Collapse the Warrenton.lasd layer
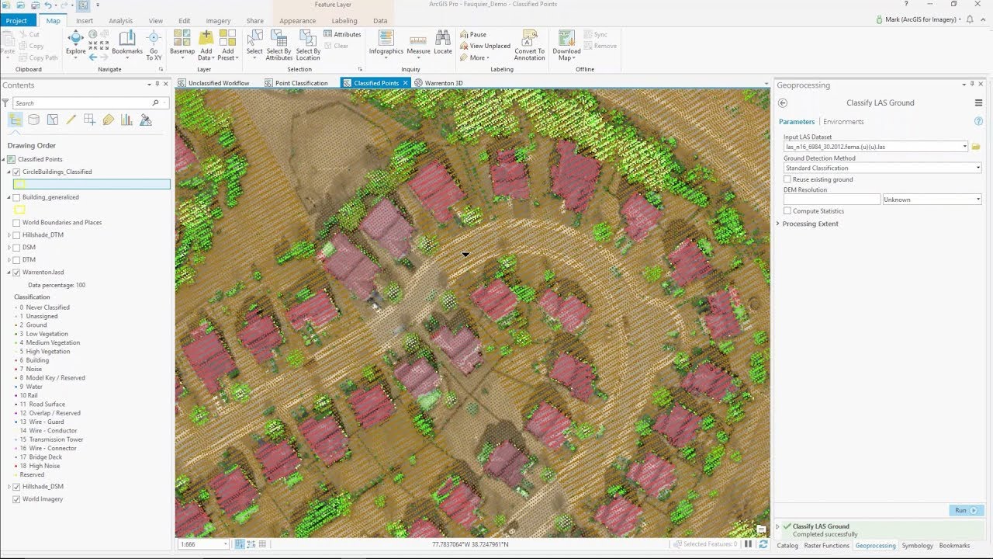The width and height of the screenshot is (993, 559). pos(9,273)
